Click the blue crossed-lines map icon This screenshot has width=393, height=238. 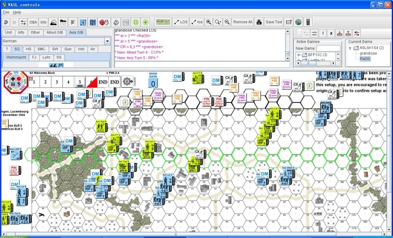pyautogui.click(x=83, y=22)
